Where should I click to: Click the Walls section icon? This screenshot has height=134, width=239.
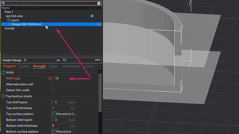click(x=3, y=73)
